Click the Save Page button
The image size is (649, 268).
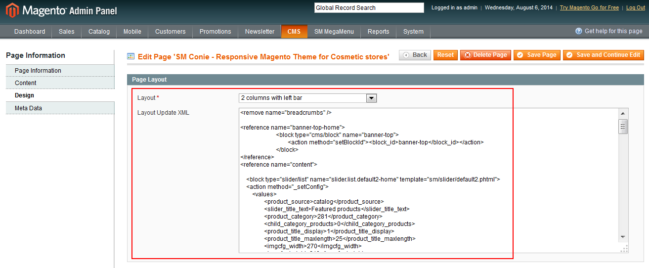pos(537,55)
